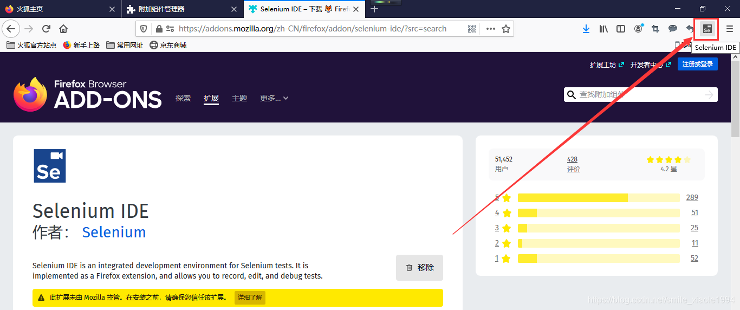Open the Selenium IDE extension toolbar icon

tap(707, 29)
